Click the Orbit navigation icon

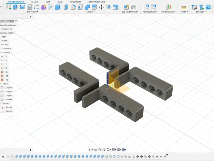(x=90, y=150)
